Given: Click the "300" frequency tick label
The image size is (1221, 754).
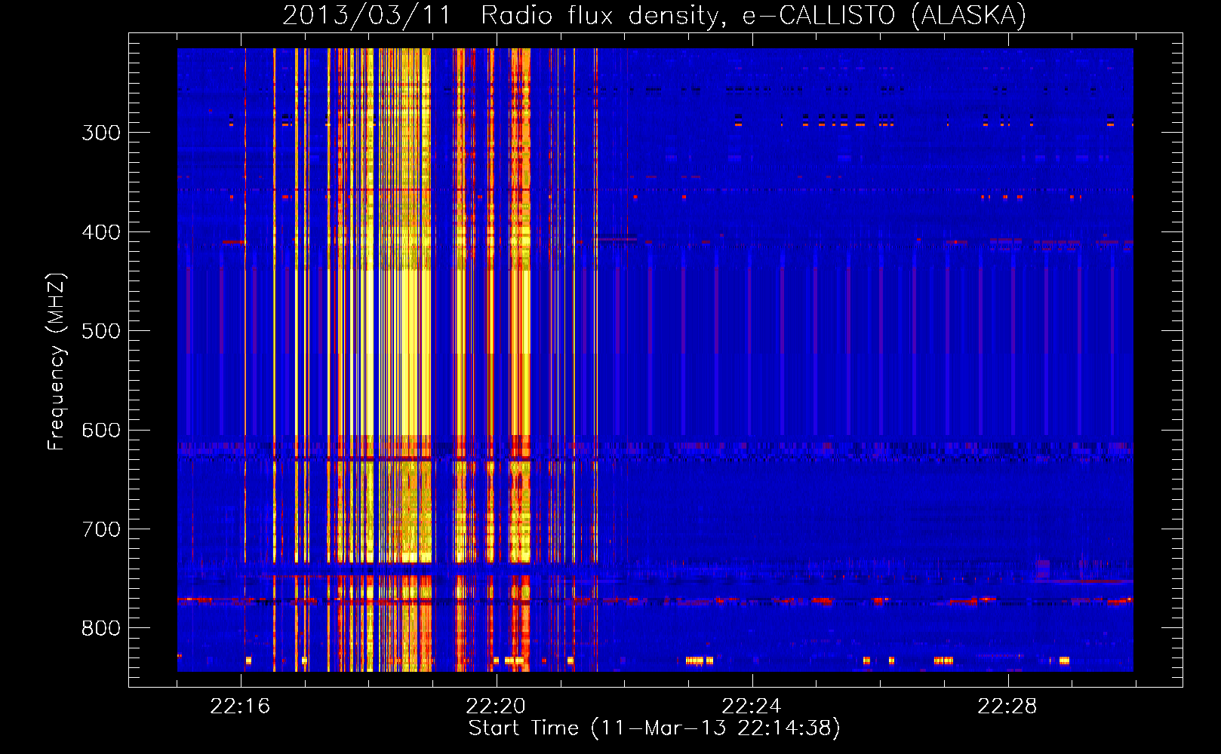Looking at the screenshot, I should pyautogui.click(x=101, y=133).
